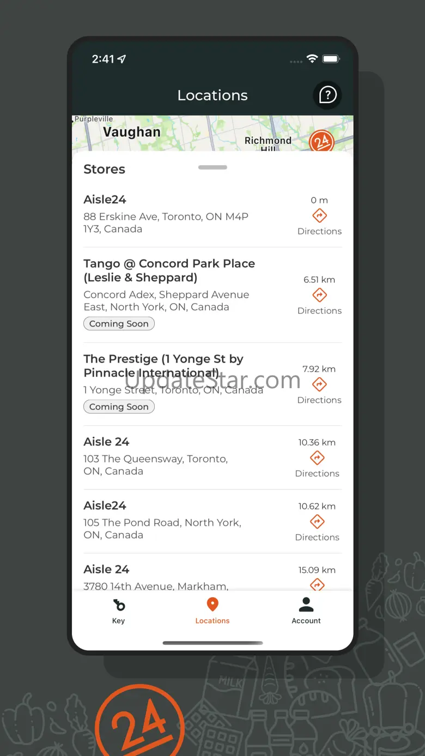
Task: Open the help question mark icon
Action: pyautogui.click(x=327, y=95)
